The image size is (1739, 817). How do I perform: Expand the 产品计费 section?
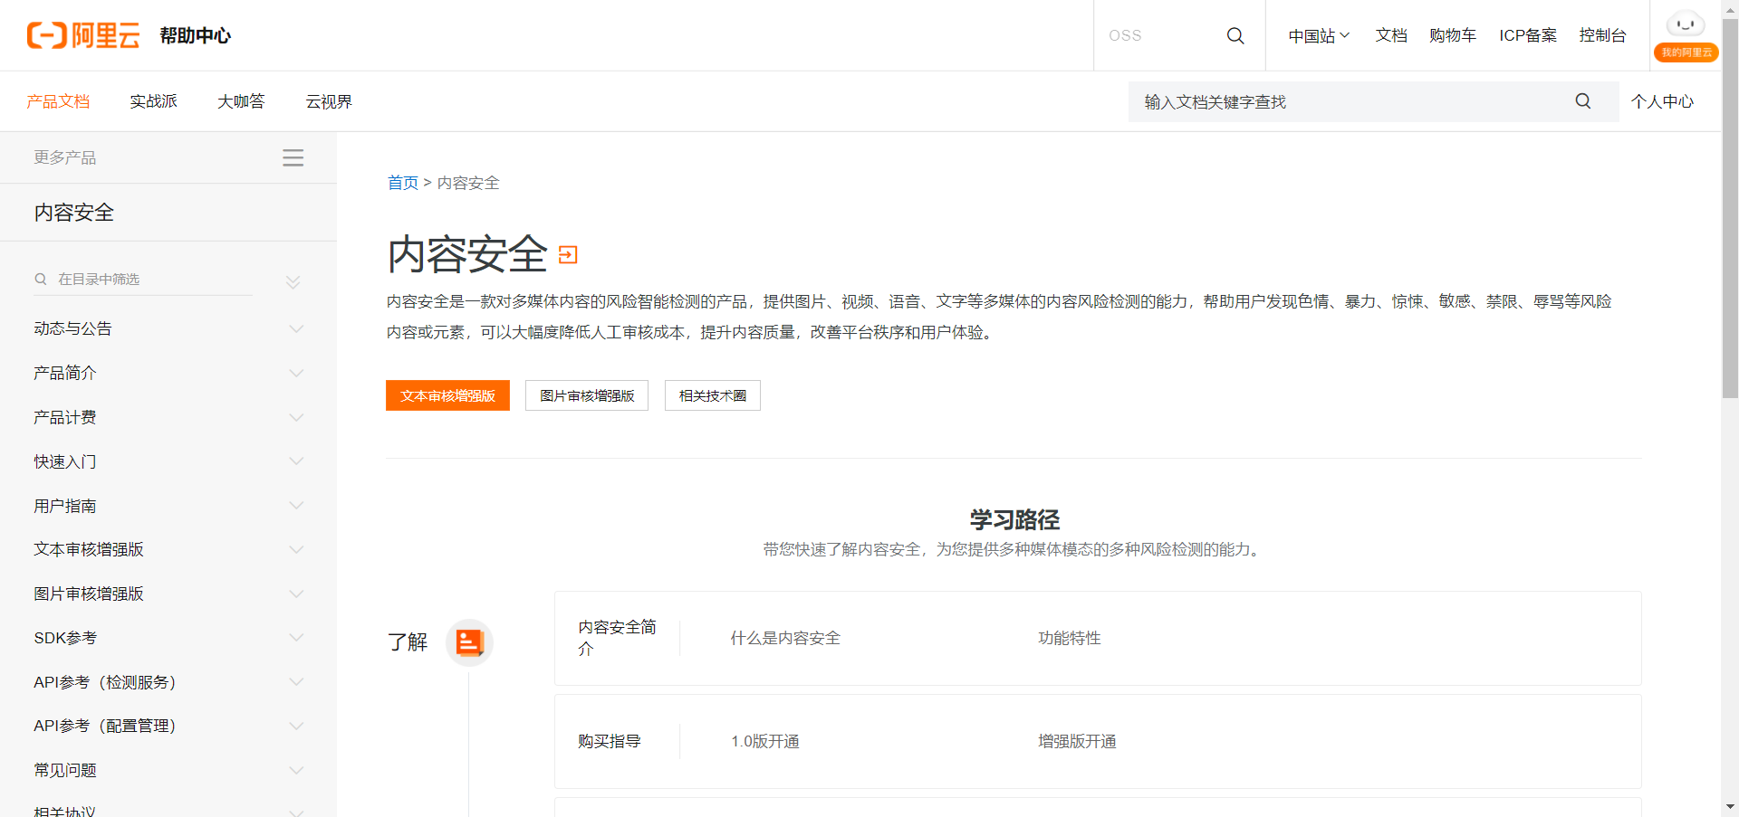point(295,417)
